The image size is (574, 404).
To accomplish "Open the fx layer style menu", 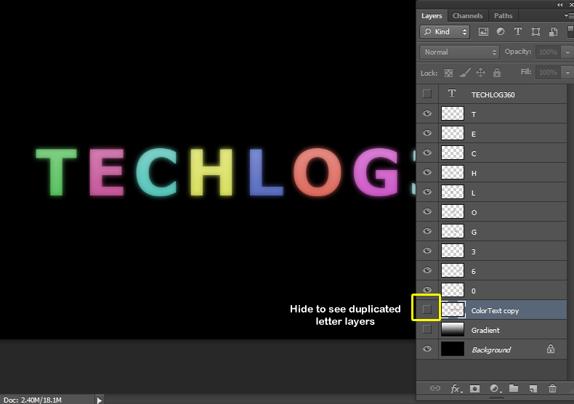I will coord(456,388).
